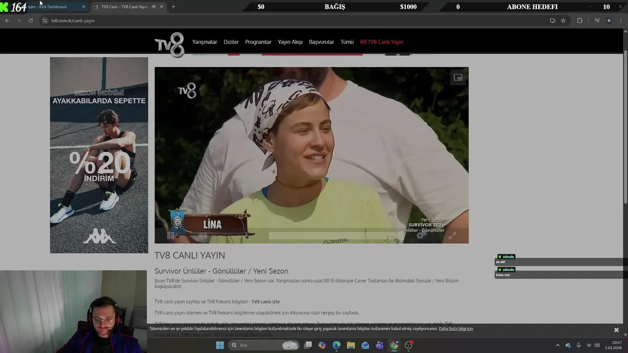
Task: Open media control icon in browser toolbar
Action: (597, 21)
